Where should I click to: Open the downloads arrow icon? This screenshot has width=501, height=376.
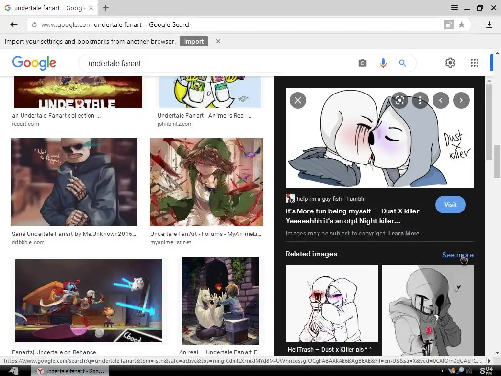489,24
